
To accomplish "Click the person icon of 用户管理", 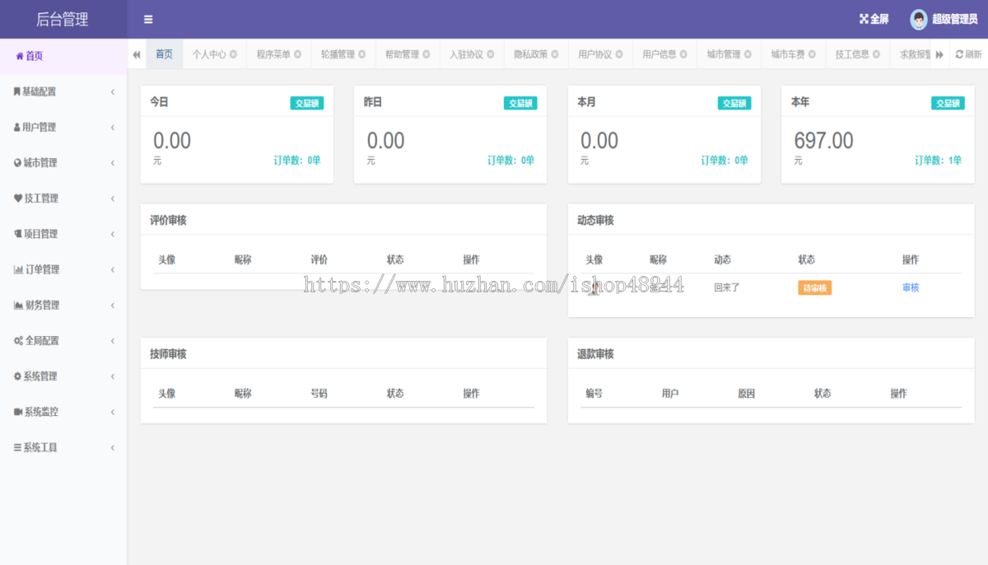I will (17, 127).
